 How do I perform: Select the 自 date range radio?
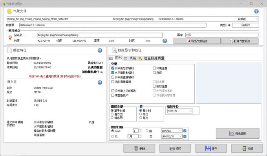point(147,131)
